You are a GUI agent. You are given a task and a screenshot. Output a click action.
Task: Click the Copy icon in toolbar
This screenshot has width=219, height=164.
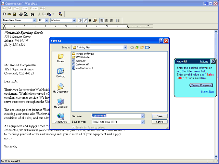pyautogui.click(x=44, y=14)
